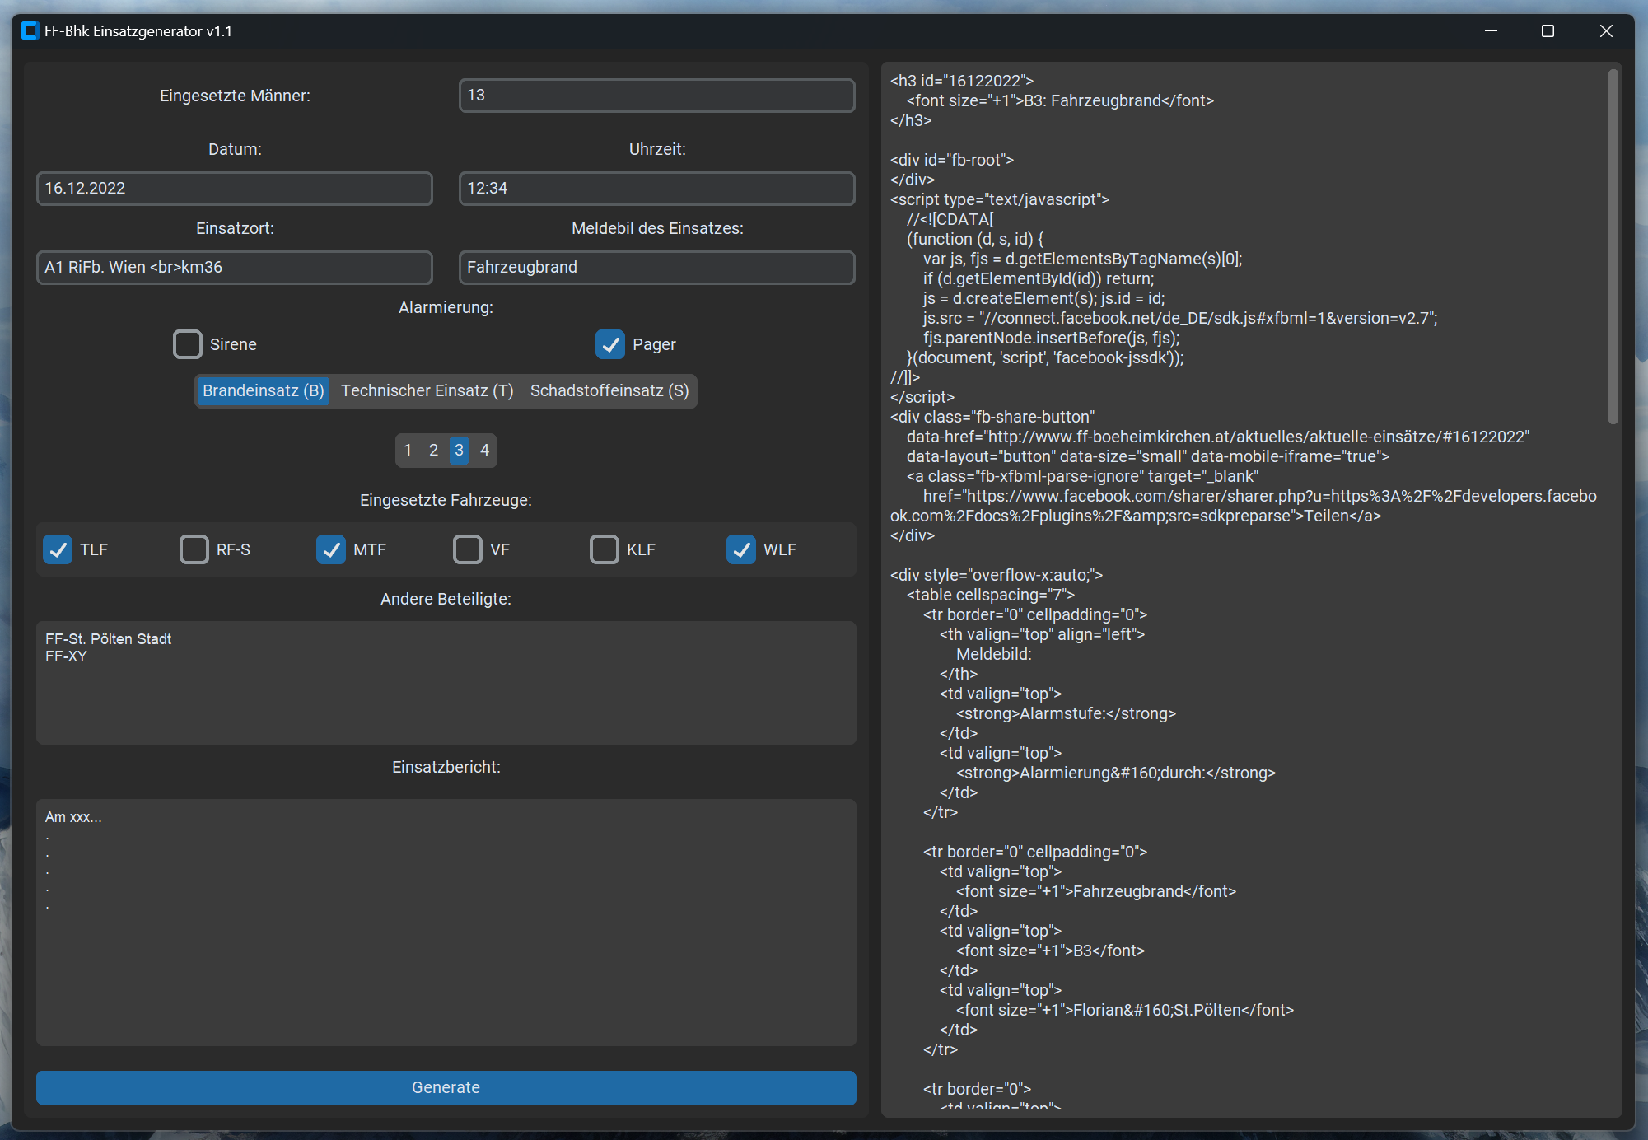Click the Uhrzeit field showing 12:34
This screenshot has height=1140, width=1648.
(657, 189)
